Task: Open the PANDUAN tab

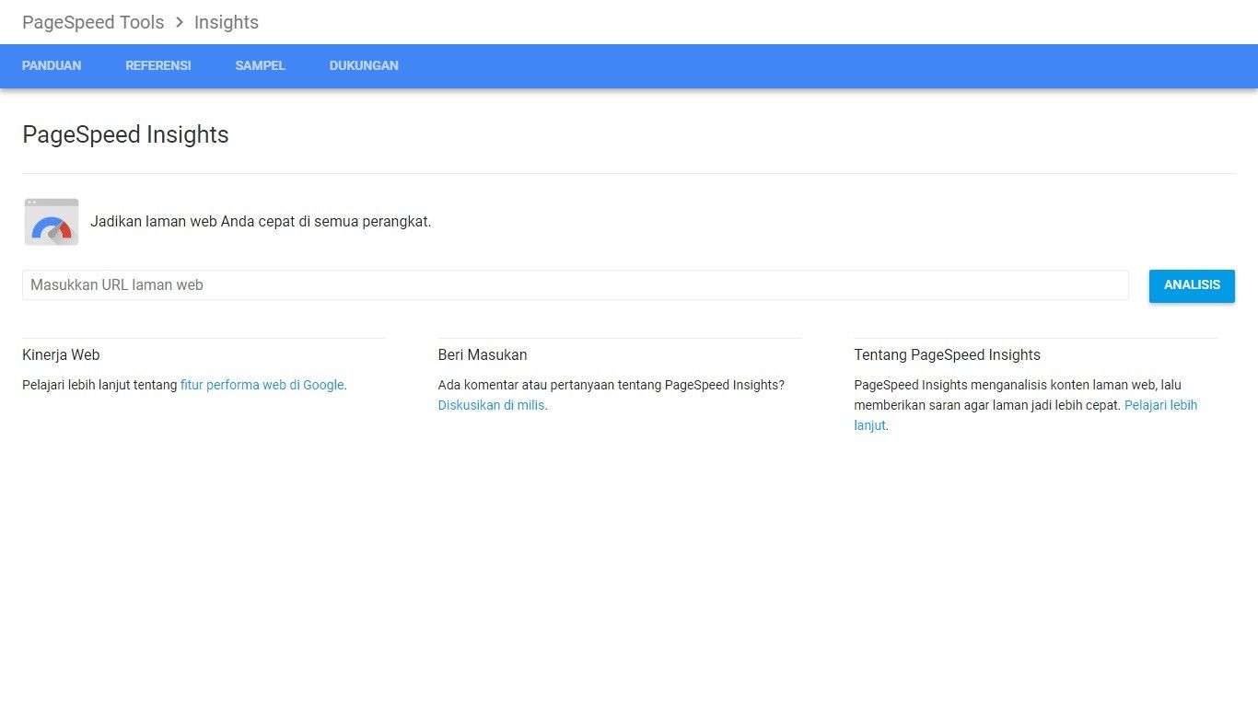Action: pos(52,65)
